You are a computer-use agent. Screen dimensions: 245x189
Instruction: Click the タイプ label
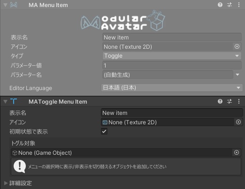coord(17,56)
